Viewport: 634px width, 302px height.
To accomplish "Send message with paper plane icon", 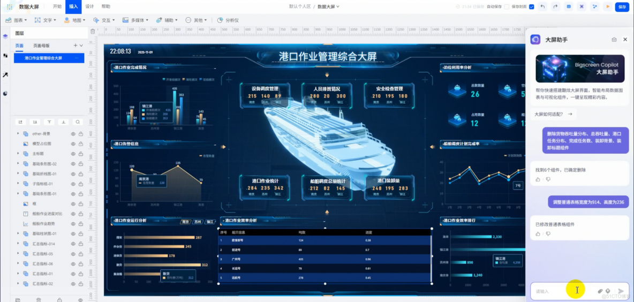I will (621, 291).
